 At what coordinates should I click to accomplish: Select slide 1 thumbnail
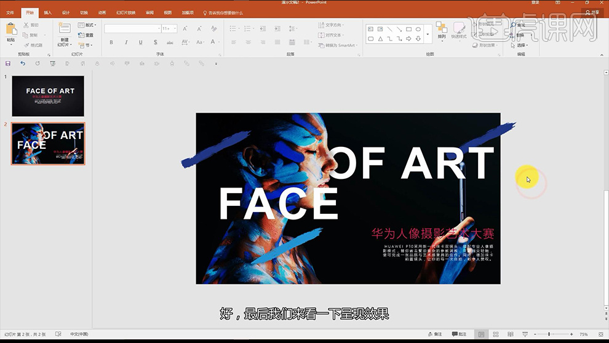click(48, 96)
